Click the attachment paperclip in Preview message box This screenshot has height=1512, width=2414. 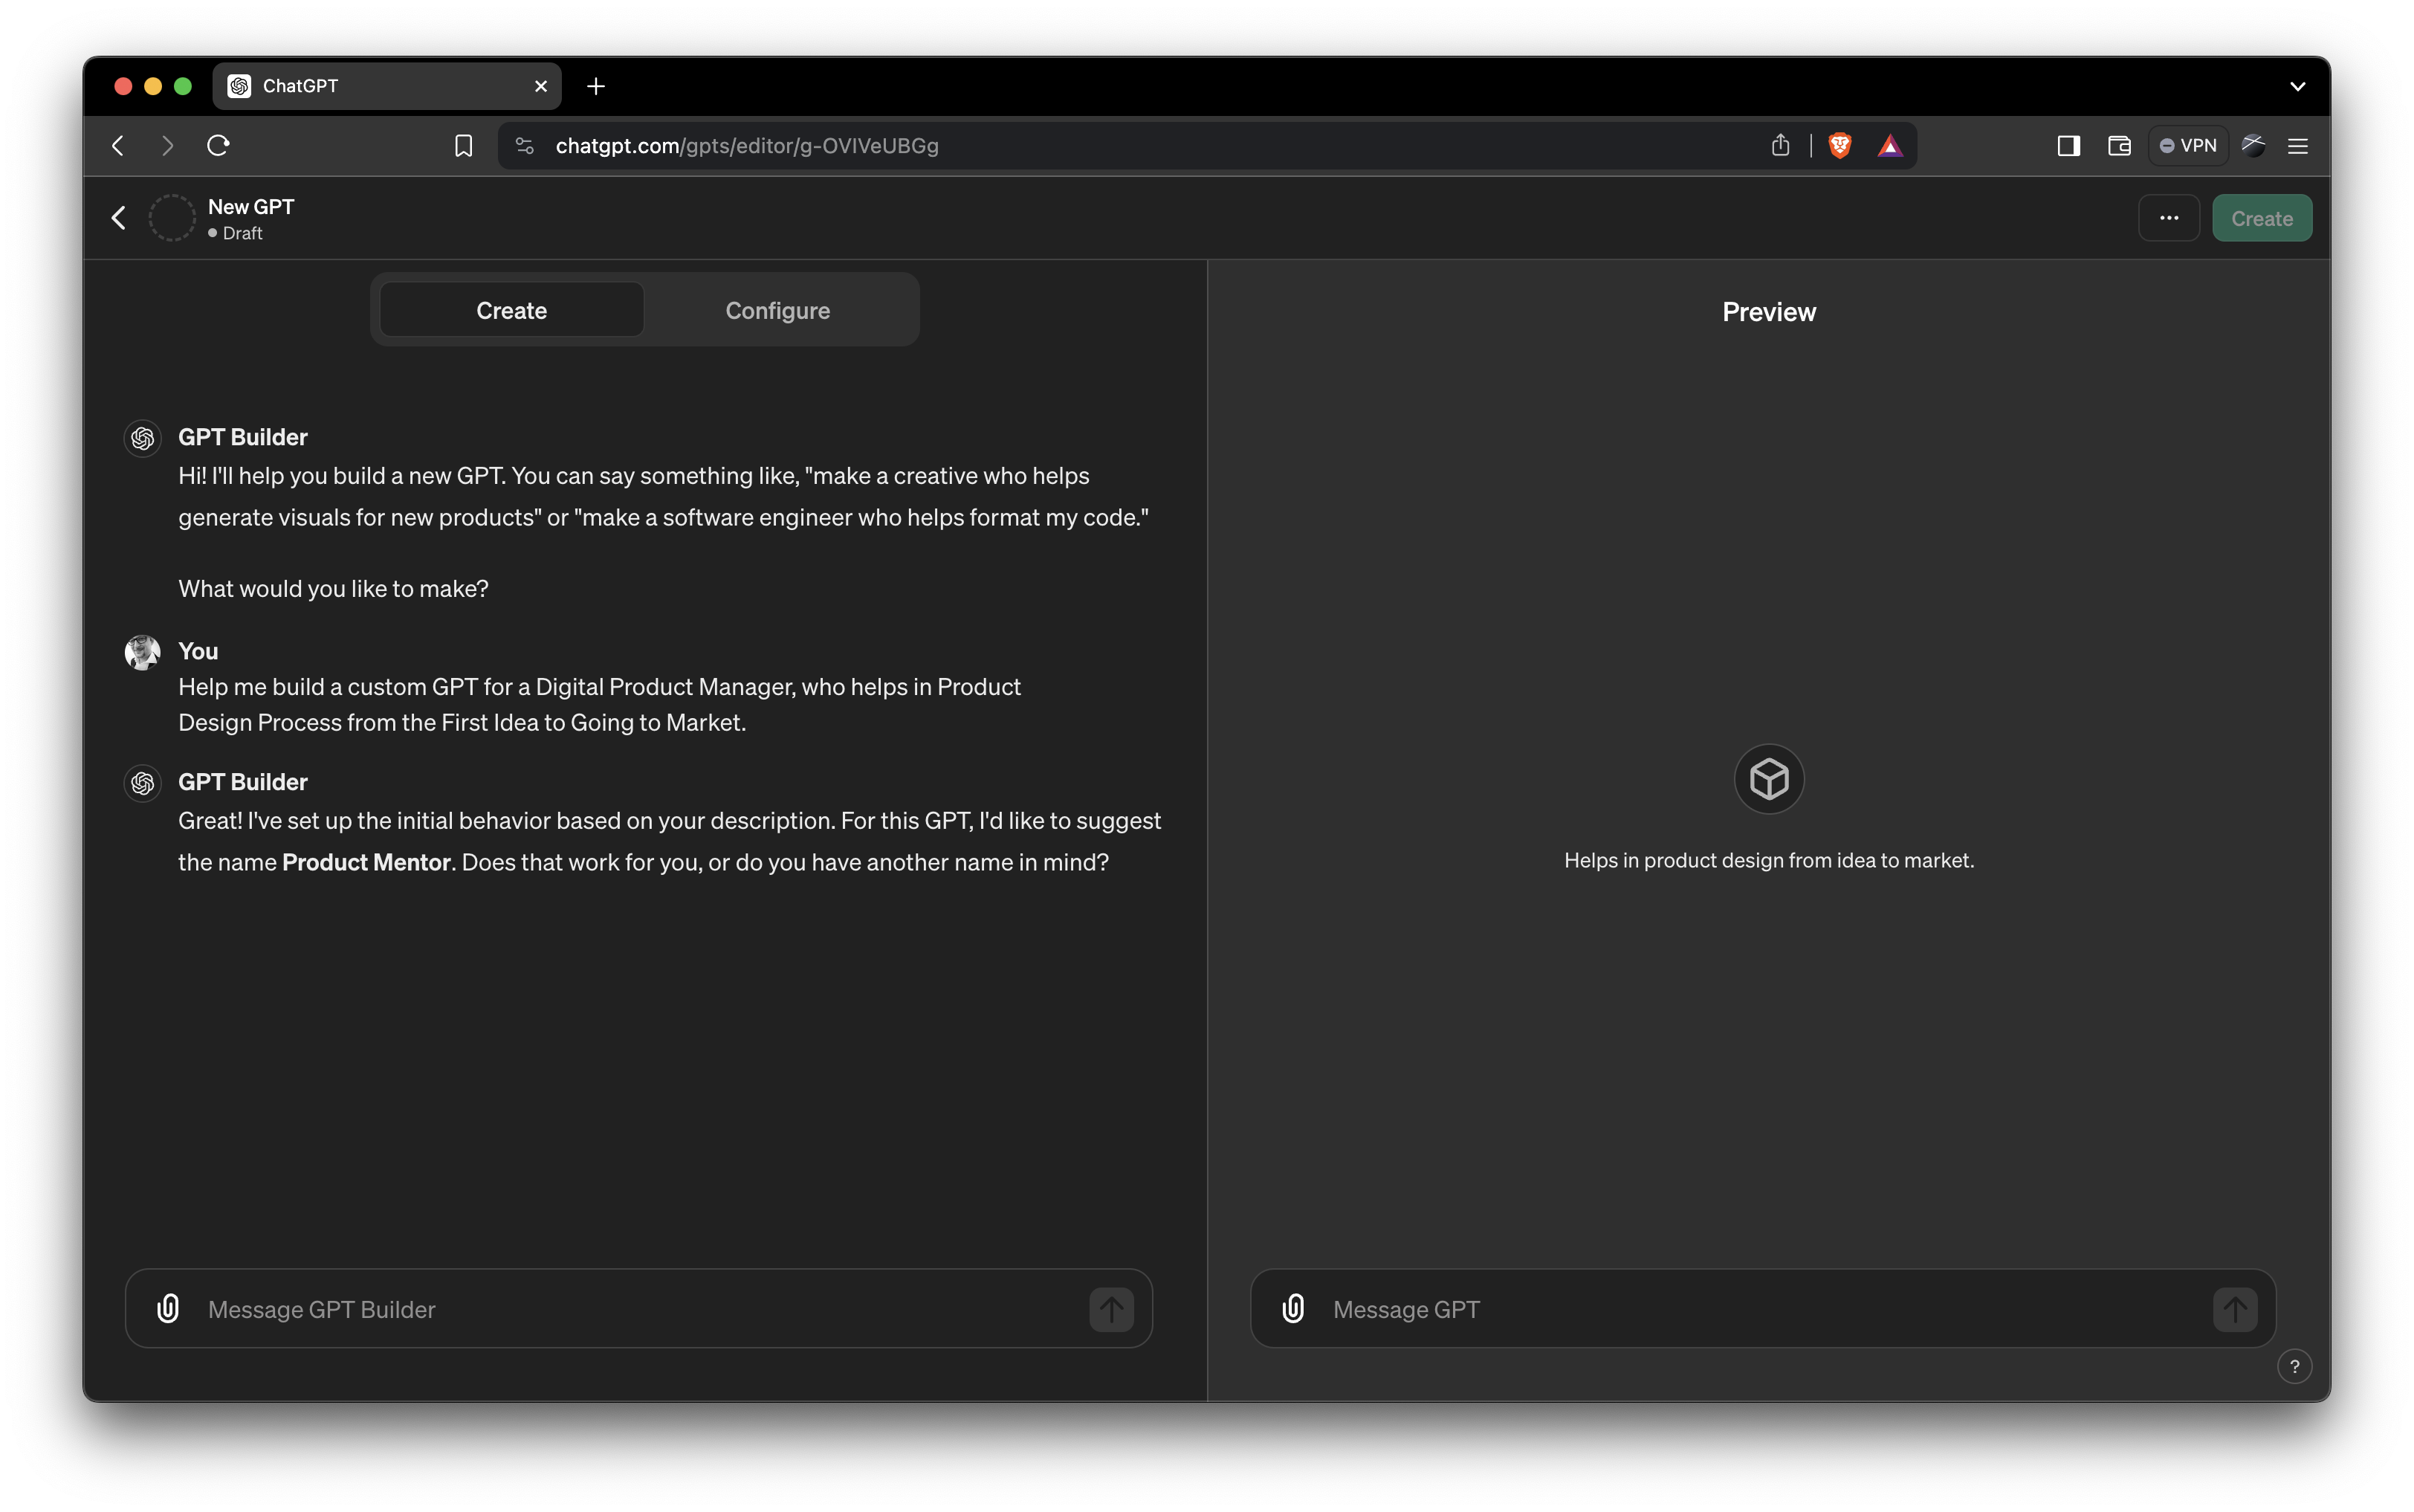pyautogui.click(x=1292, y=1309)
